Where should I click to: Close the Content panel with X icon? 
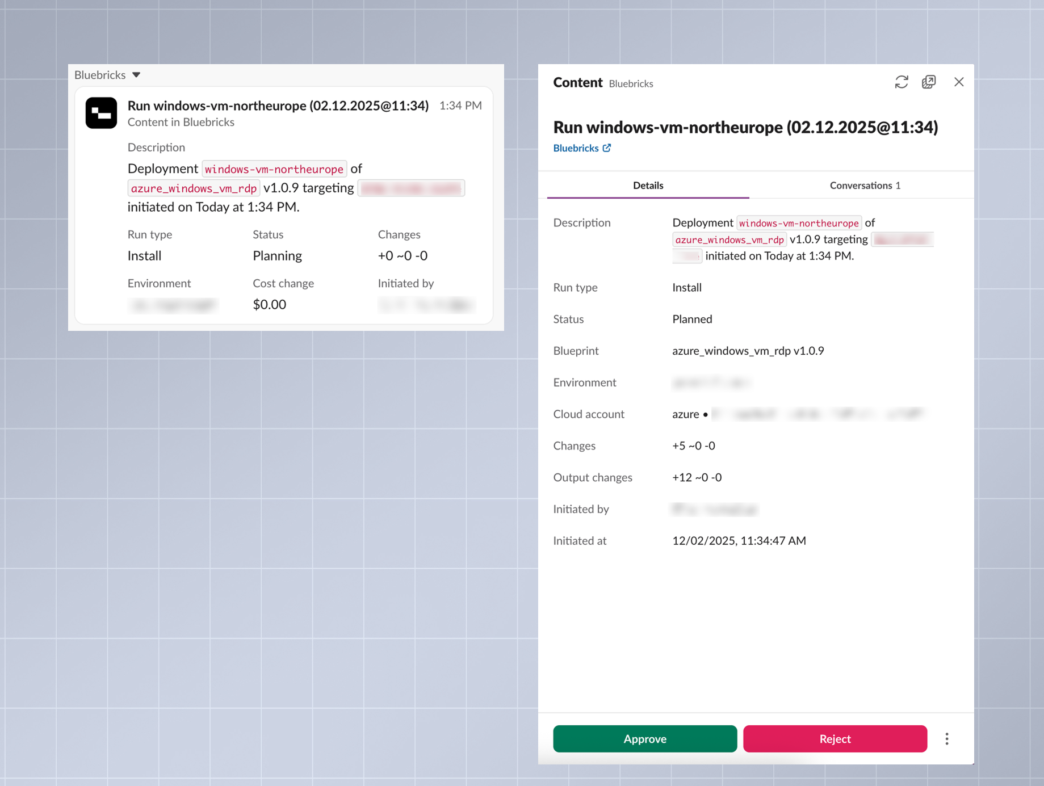[x=959, y=82]
